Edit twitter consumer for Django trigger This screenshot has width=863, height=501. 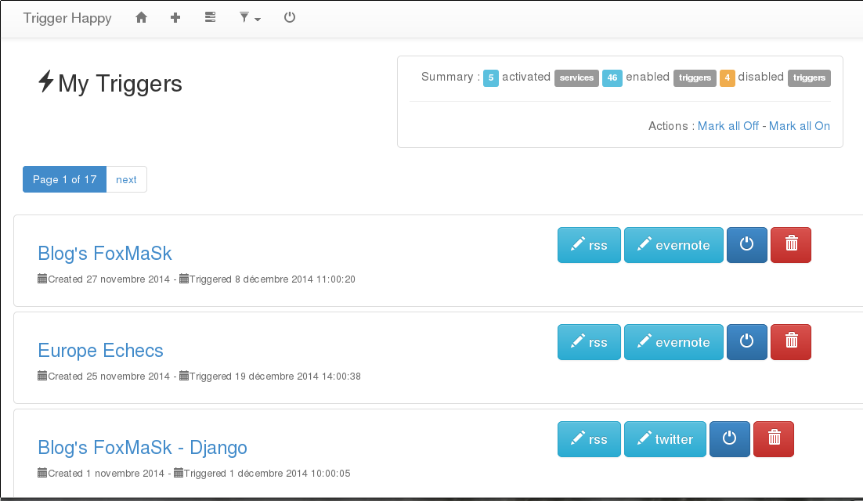(x=665, y=439)
